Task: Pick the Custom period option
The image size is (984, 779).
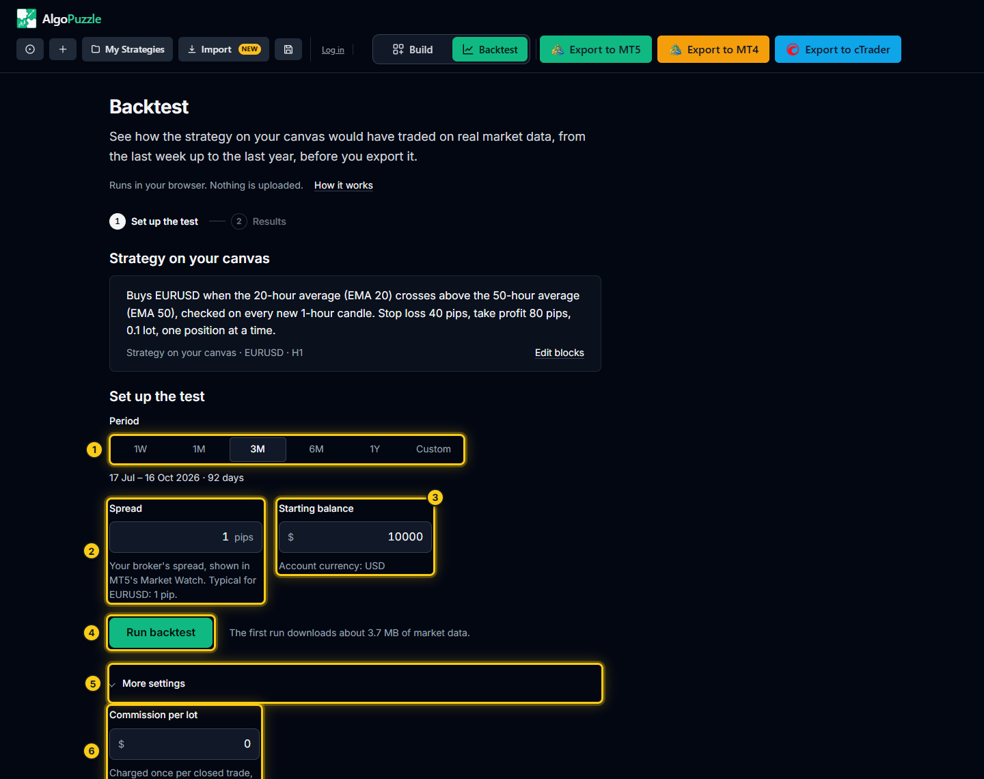Action: pyautogui.click(x=433, y=449)
